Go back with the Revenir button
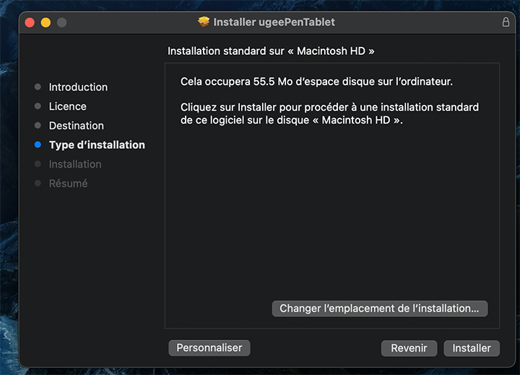The image size is (520, 375). pos(409,348)
